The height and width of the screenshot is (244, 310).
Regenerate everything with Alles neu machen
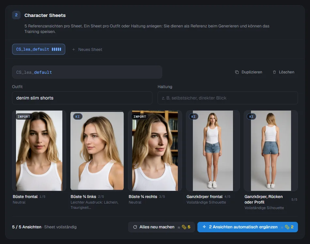click(x=162, y=227)
